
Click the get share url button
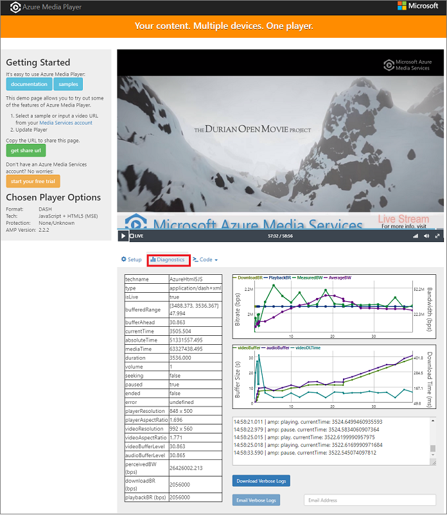(26, 150)
